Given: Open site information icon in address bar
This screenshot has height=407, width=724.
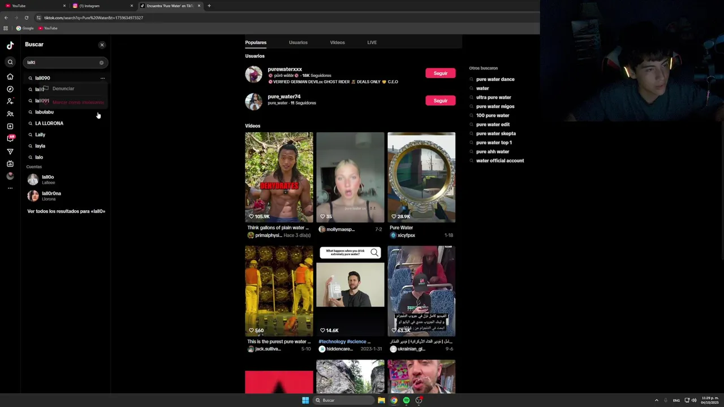Looking at the screenshot, I should pyautogui.click(x=38, y=18).
